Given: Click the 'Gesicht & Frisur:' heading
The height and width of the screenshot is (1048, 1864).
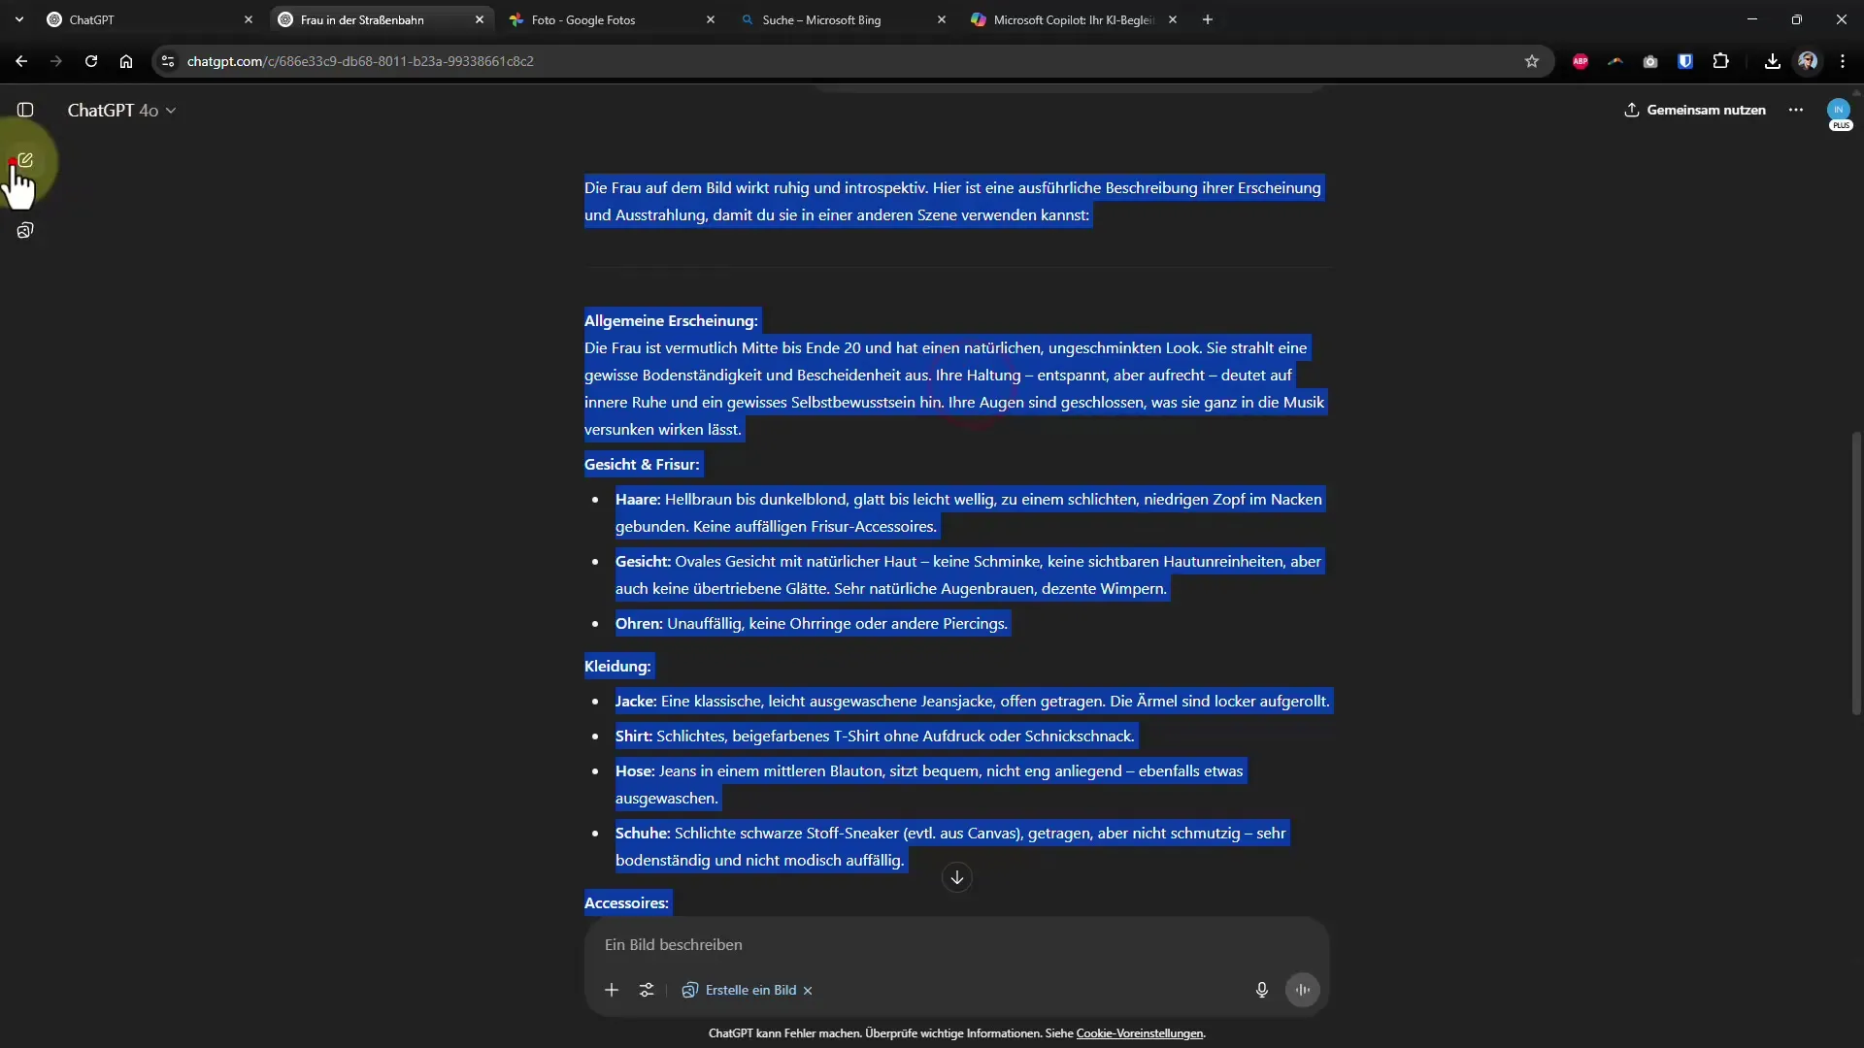Looking at the screenshot, I should 642,464.
